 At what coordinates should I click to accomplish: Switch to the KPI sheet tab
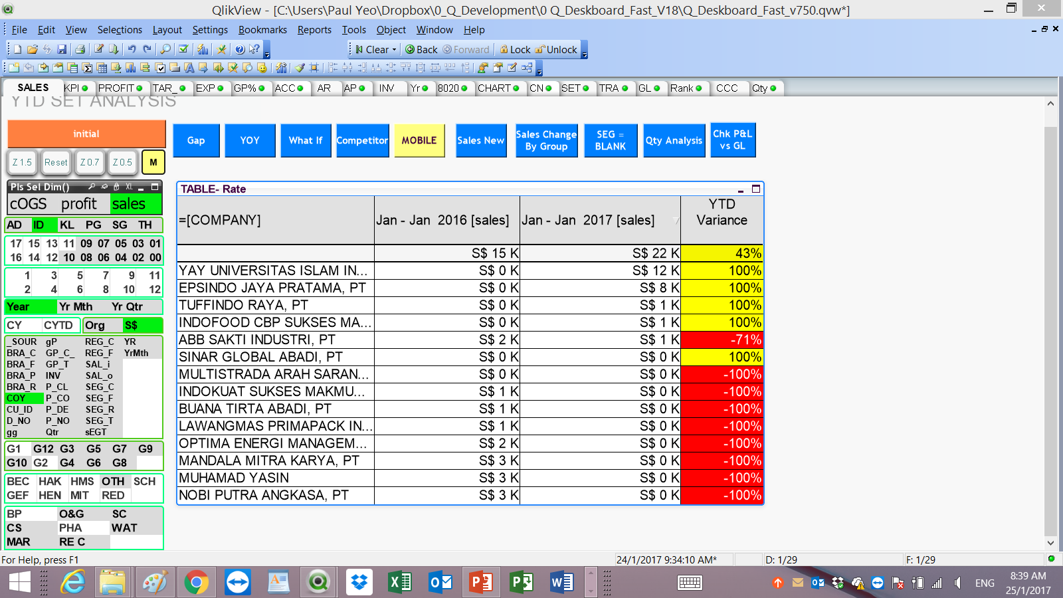pos(75,88)
